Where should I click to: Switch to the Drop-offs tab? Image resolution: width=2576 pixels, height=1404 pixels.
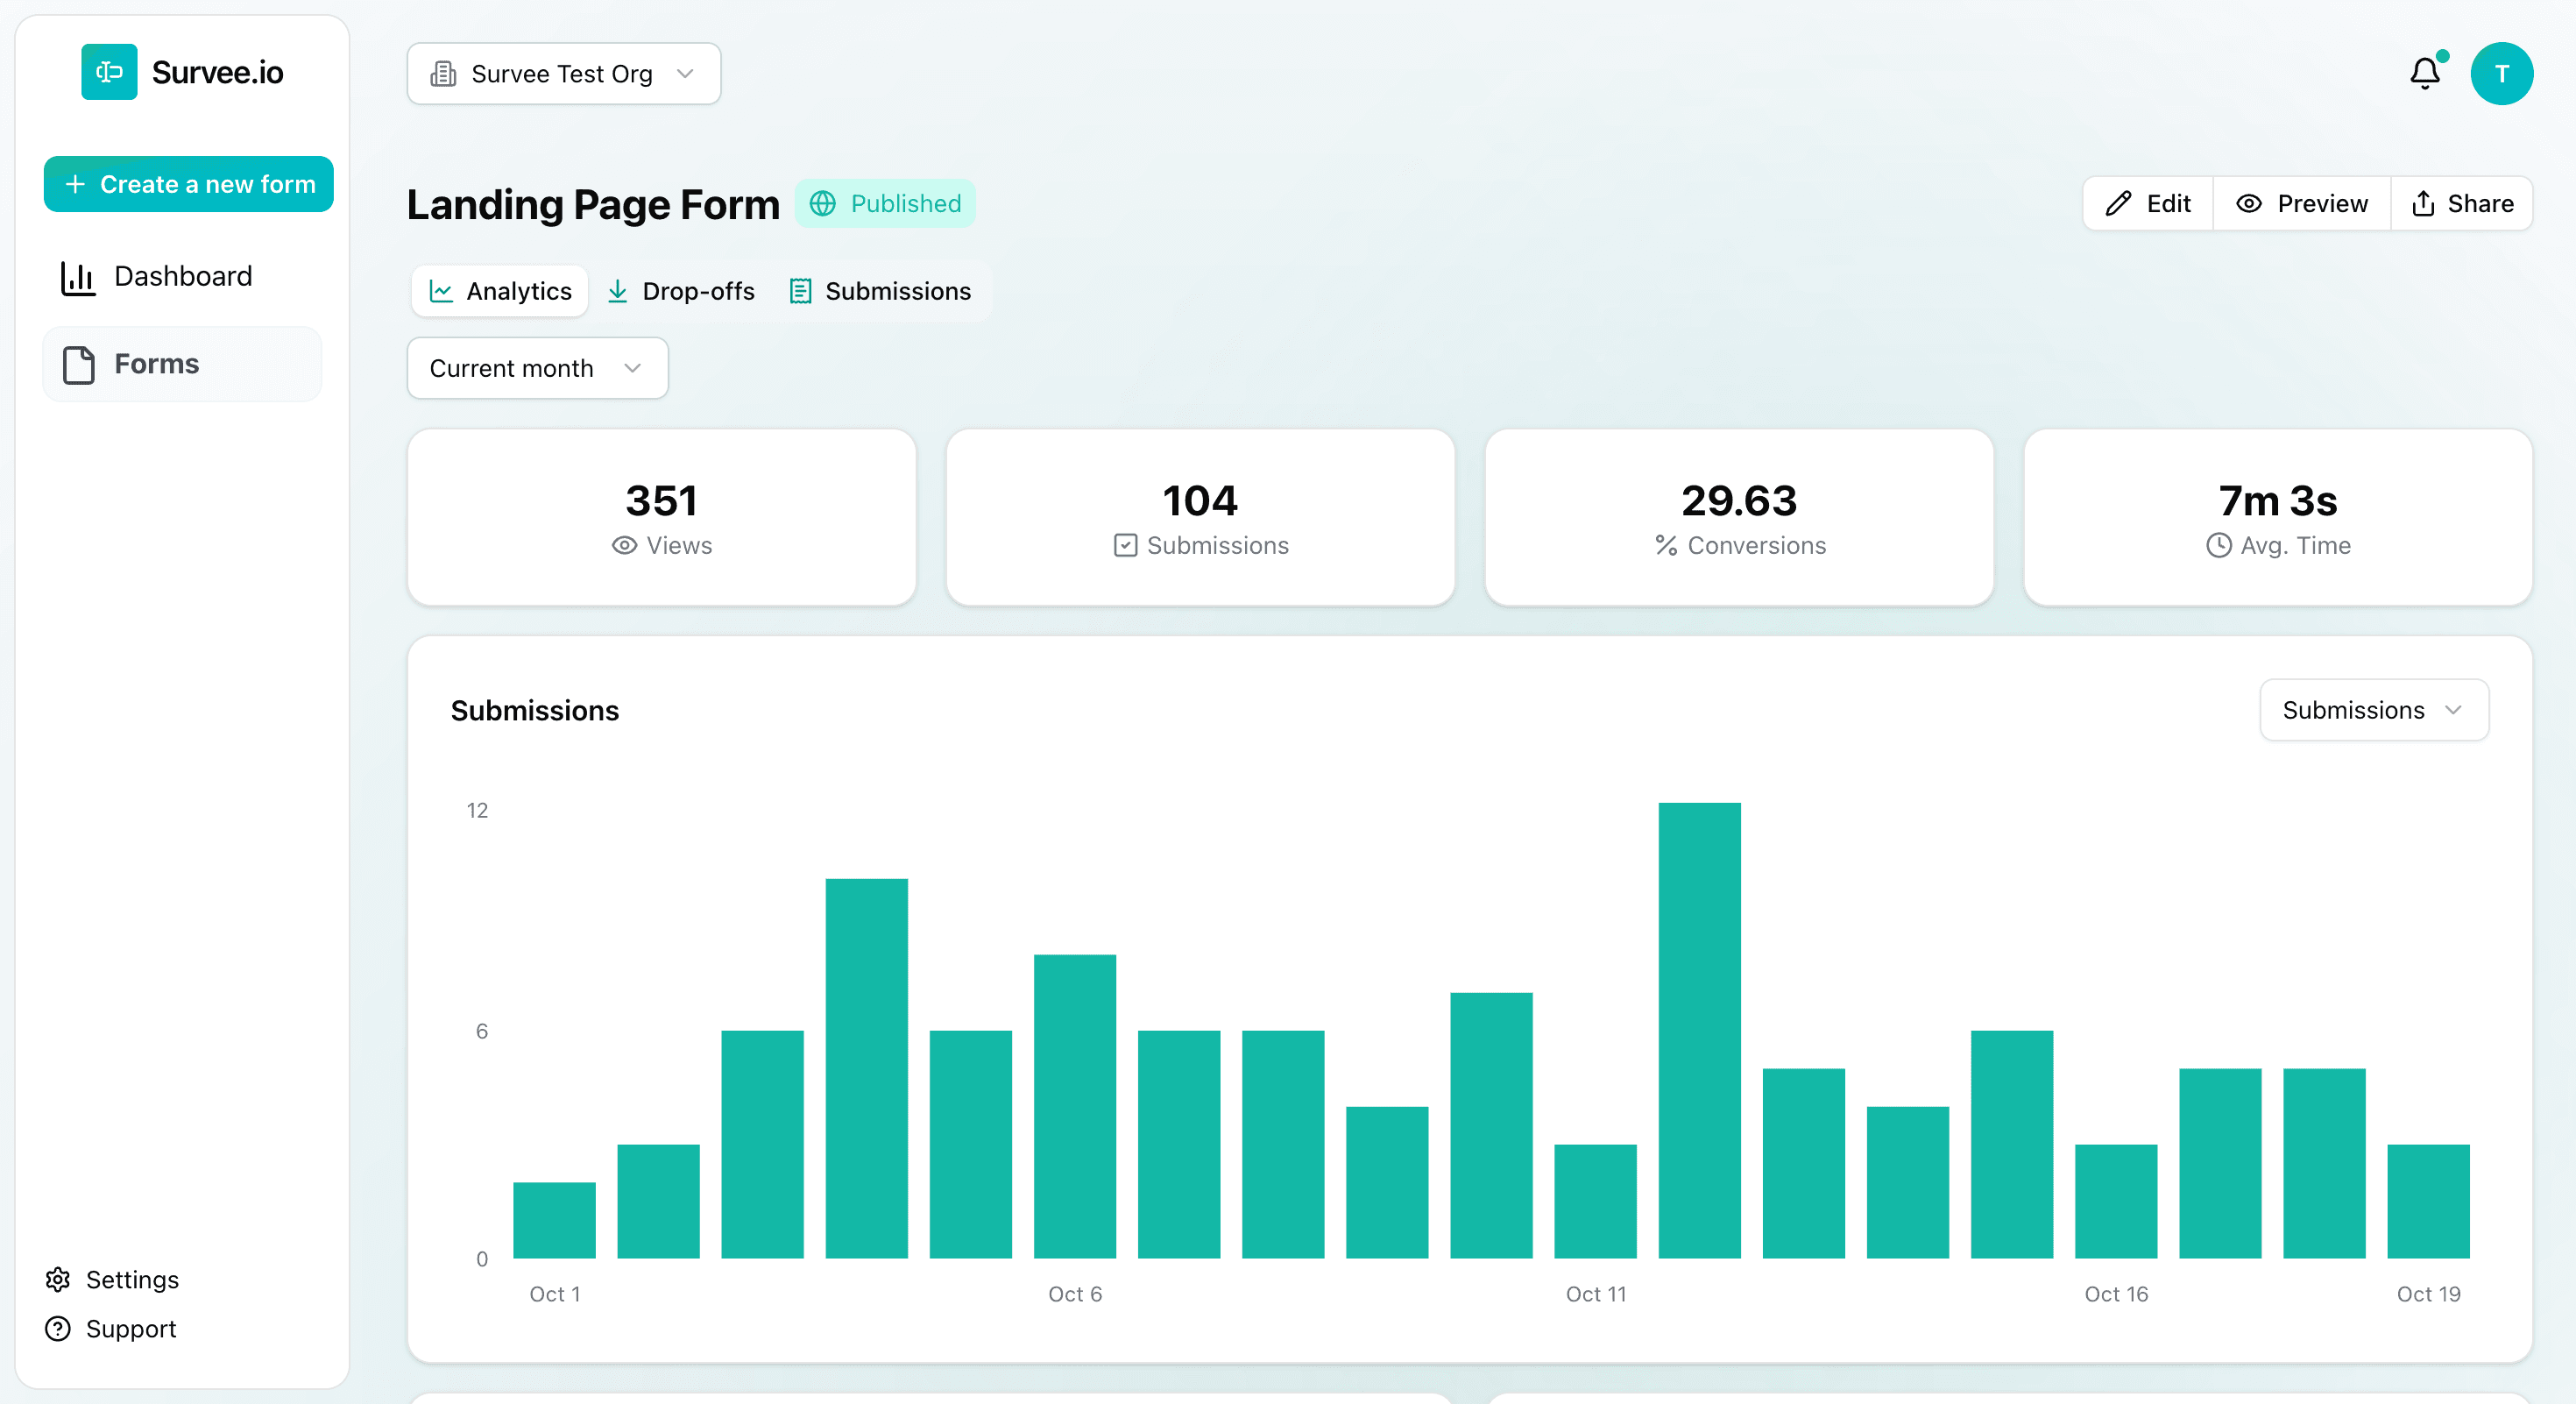pos(681,291)
